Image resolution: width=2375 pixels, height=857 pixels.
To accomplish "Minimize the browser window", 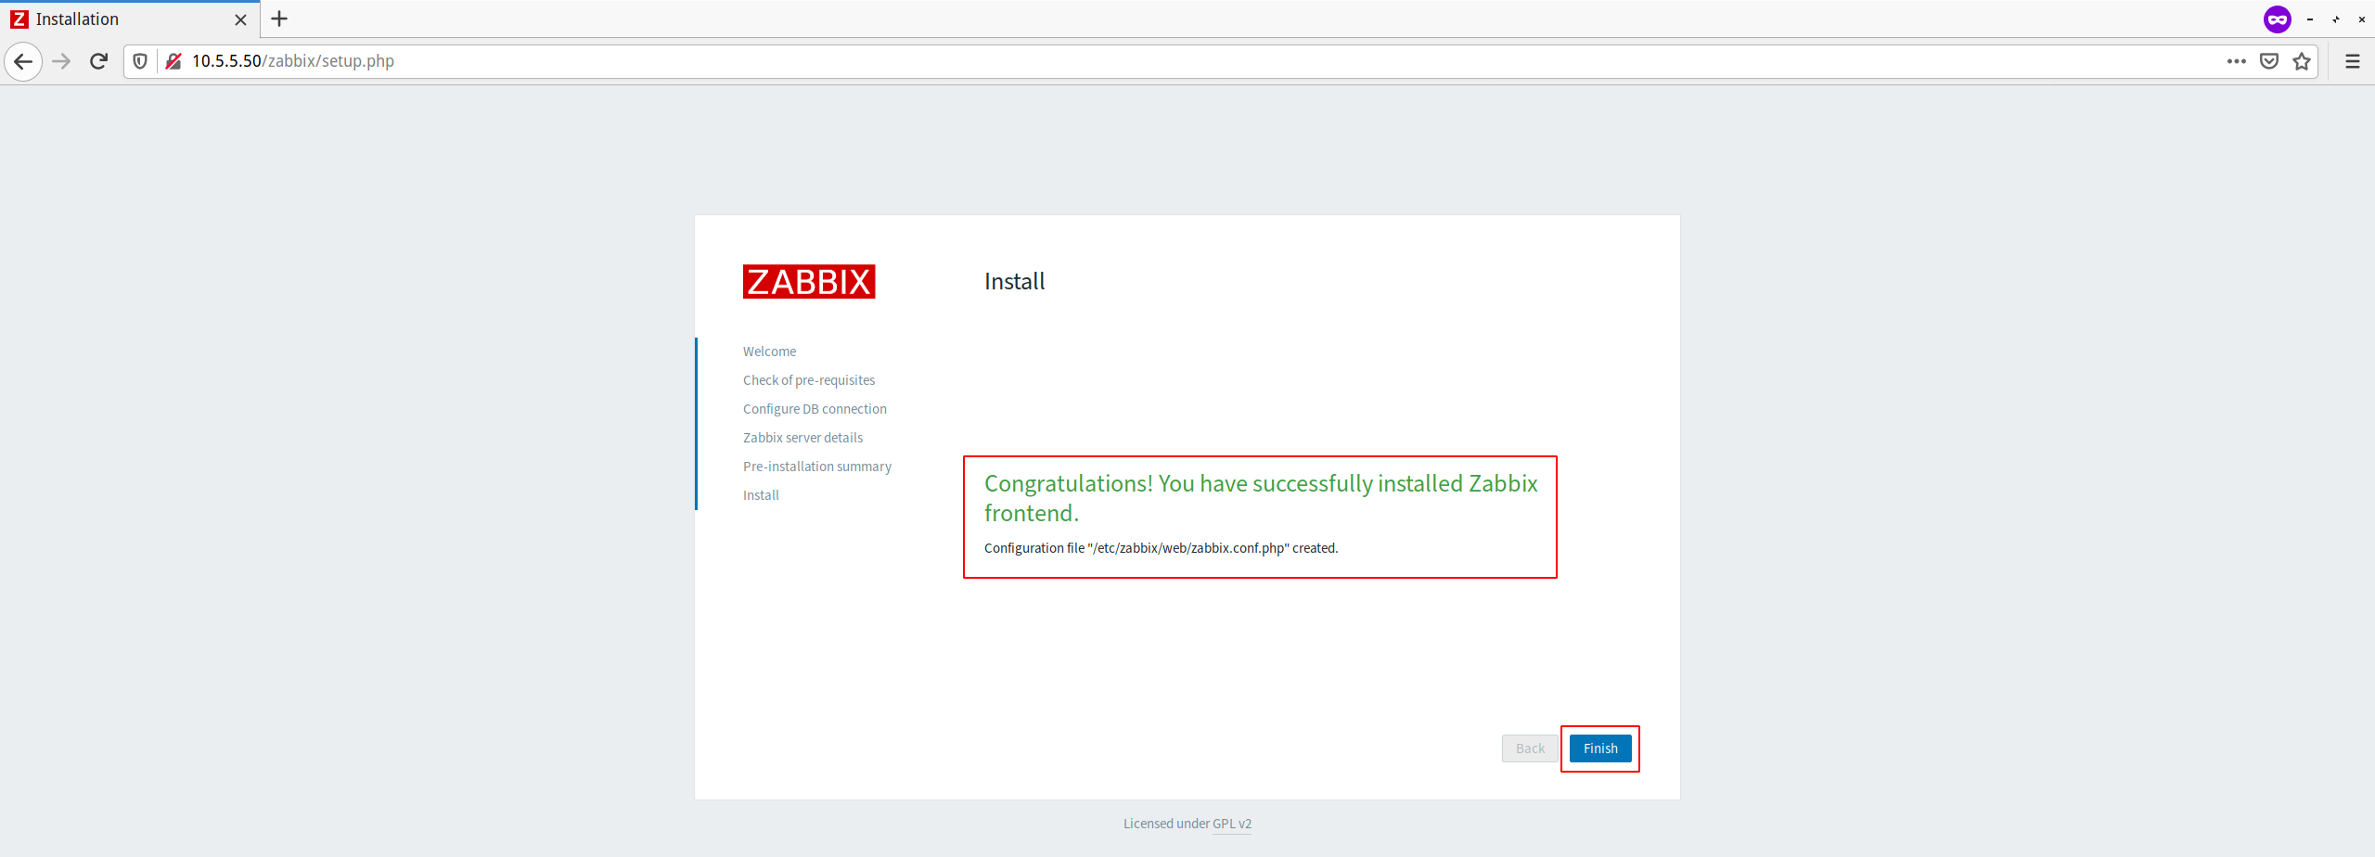I will pyautogui.click(x=2310, y=19).
